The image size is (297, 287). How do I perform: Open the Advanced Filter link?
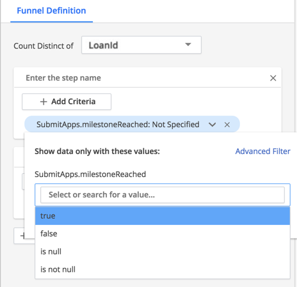click(262, 151)
